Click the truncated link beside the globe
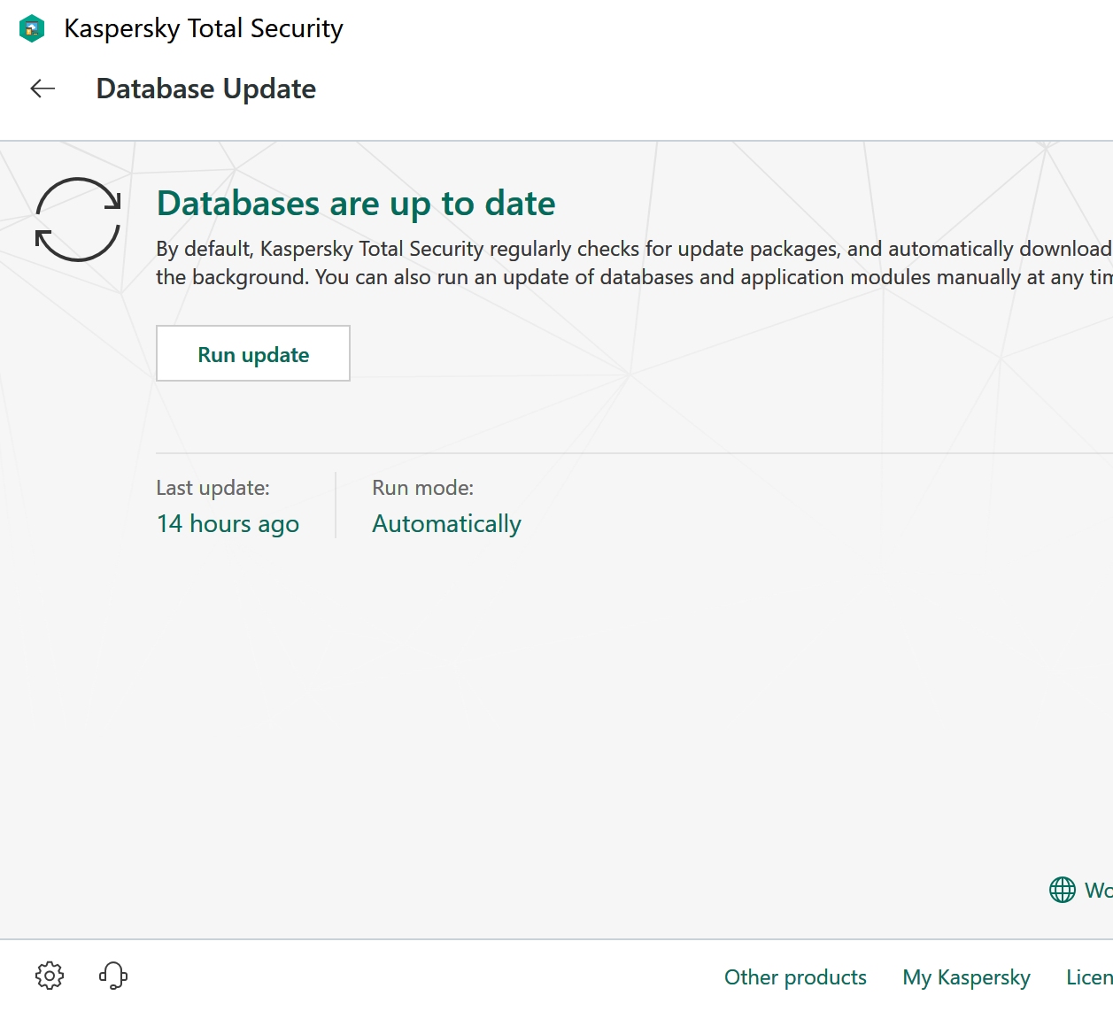 [1098, 890]
